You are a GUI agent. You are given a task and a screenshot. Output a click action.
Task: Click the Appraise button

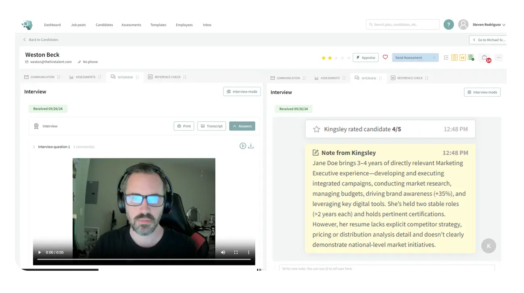click(x=365, y=58)
